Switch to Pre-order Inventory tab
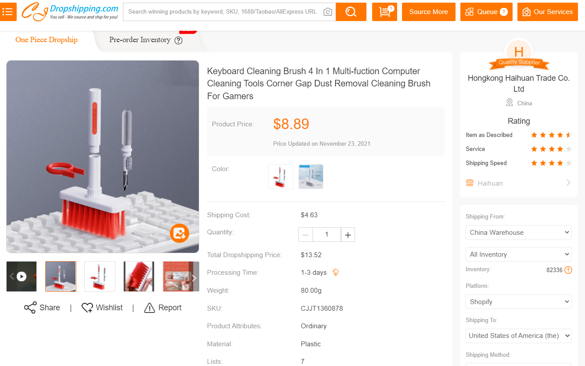Image resolution: width=585 pixels, height=366 pixels. 140,40
